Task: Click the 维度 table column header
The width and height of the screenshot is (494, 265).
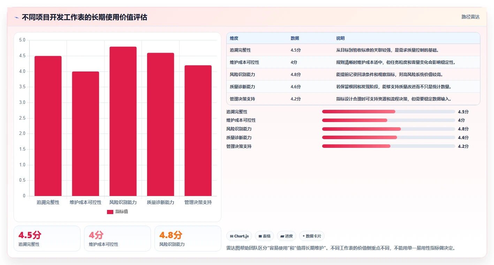Action: coord(234,38)
